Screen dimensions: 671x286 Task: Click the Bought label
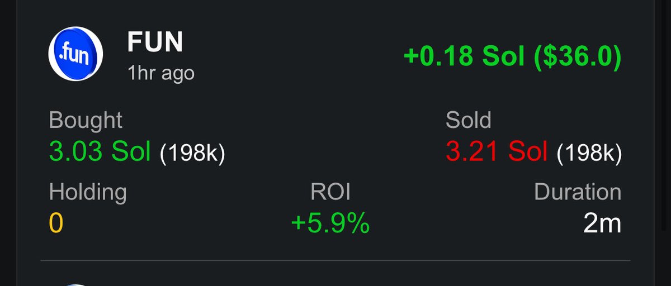pos(86,120)
